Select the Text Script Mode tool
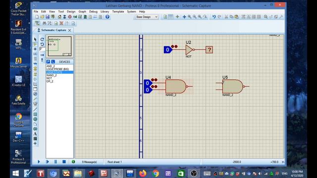The height and width of the screenshot is (178, 317). pyautogui.click(x=35, y=59)
